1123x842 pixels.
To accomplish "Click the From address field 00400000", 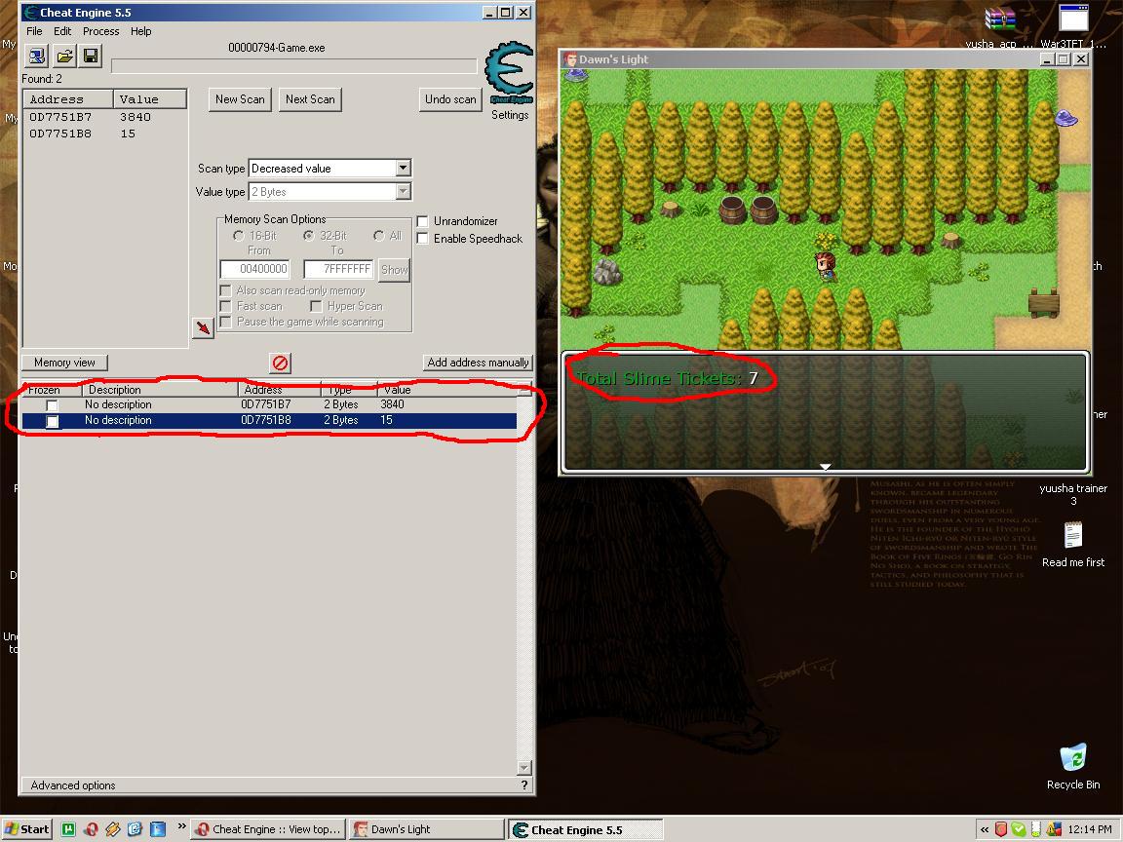I will (255, 269).
